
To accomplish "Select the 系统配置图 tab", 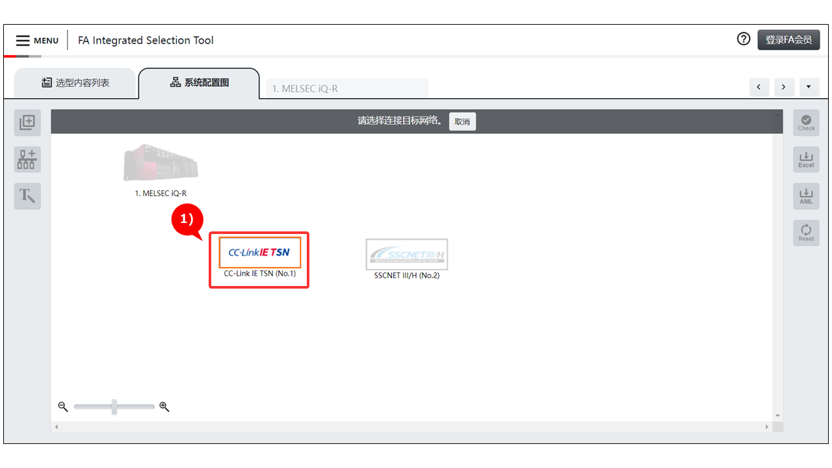I will point(199,83).
